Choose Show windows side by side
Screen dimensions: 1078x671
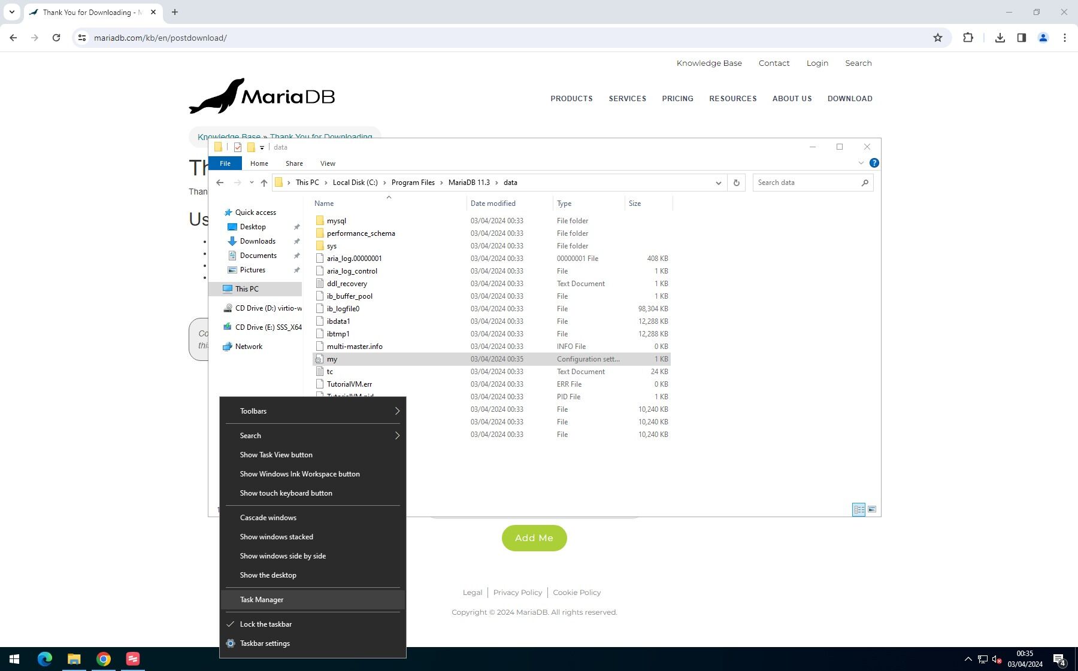313,556
